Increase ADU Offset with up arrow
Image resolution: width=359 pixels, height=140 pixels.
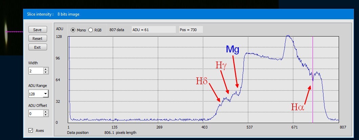coord(46,112)
